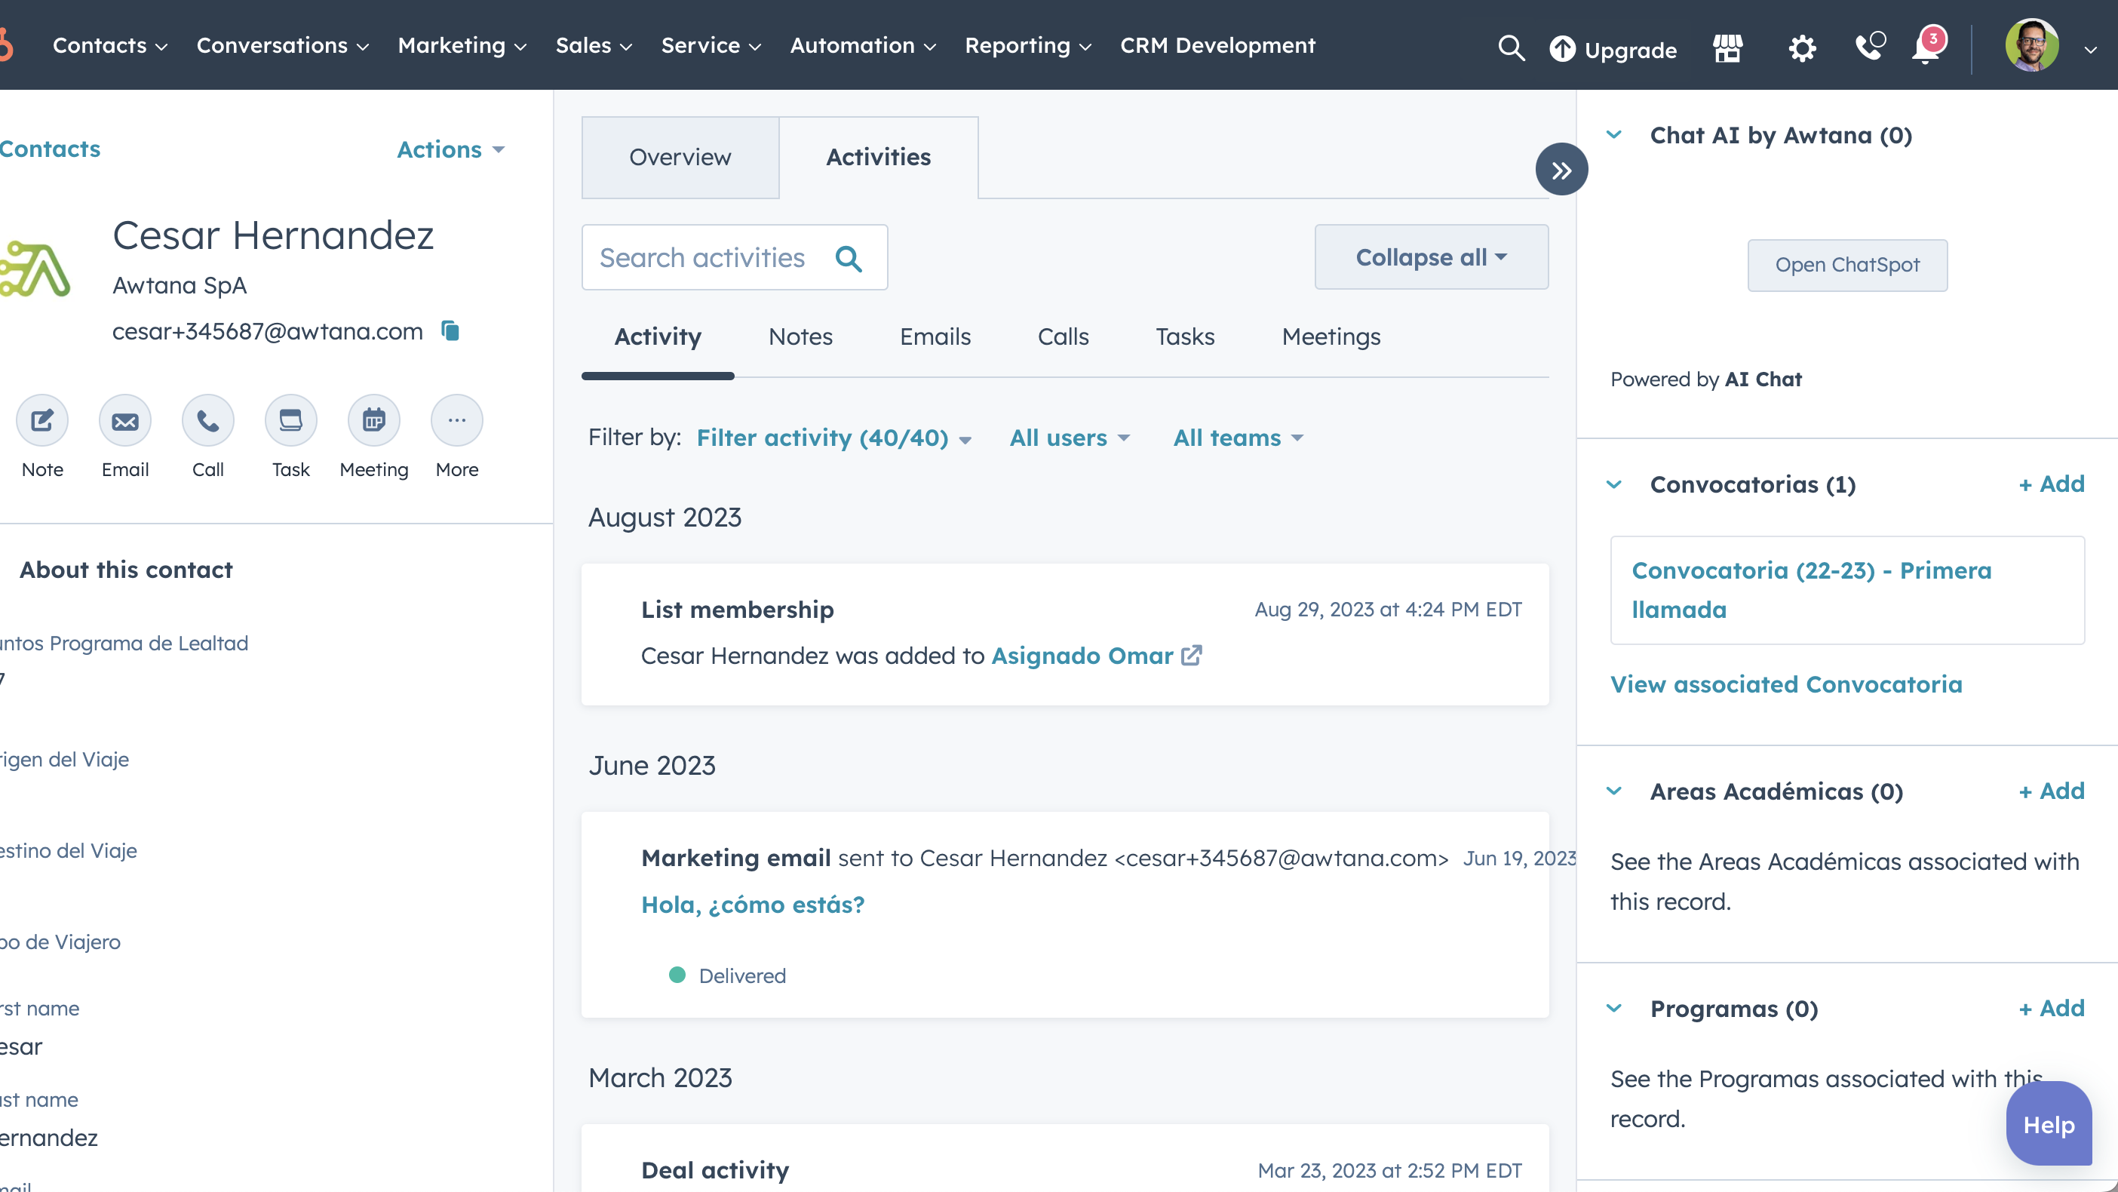Open the Email compose icon
Viewport: 2118px width, 1192px height.
tap(125, 419)
